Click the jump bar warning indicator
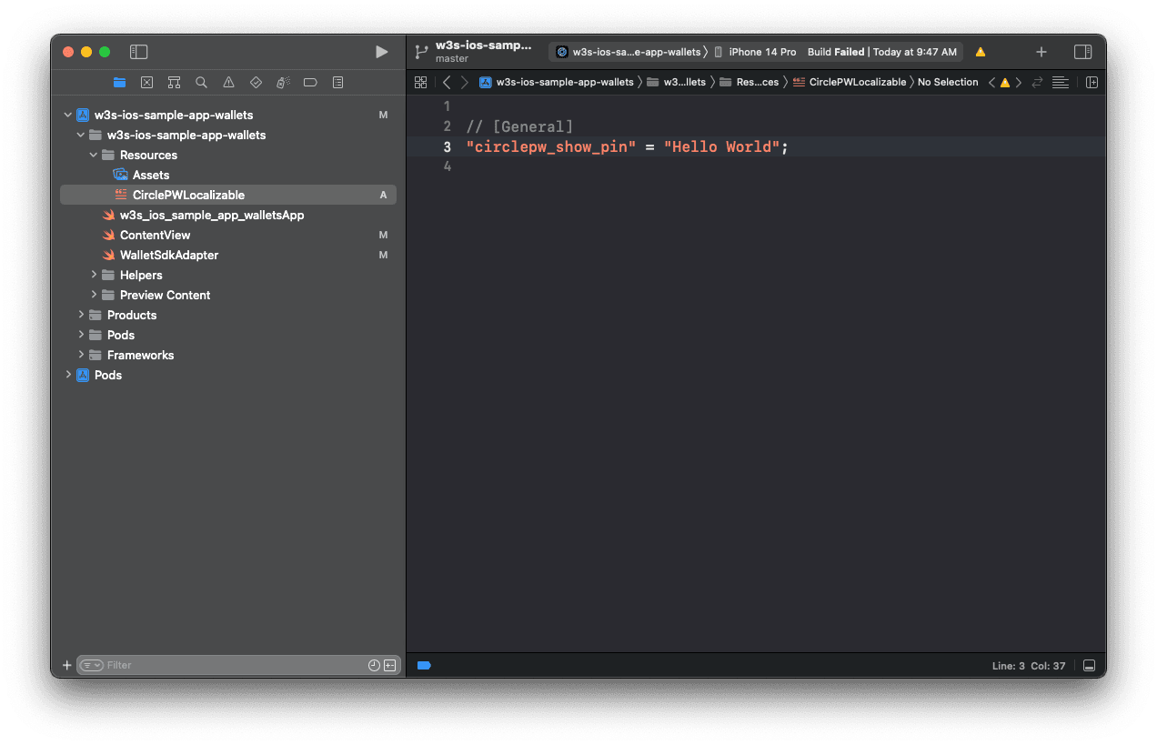 coord(1005,82)
